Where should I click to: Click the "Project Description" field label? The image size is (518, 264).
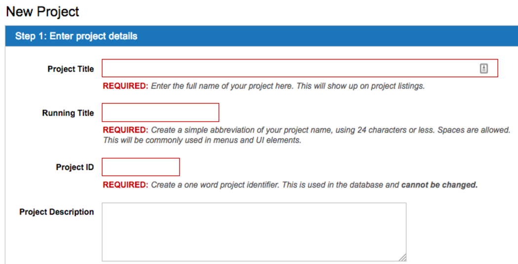tap(57, 212)
